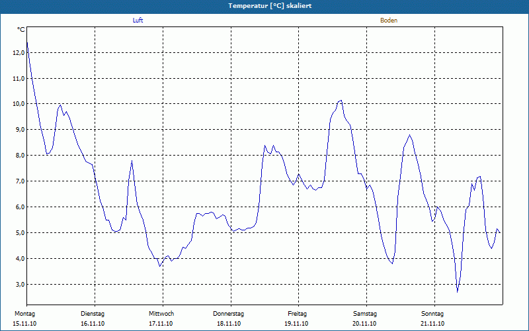Click the Freitag day label

click(297, 314)
